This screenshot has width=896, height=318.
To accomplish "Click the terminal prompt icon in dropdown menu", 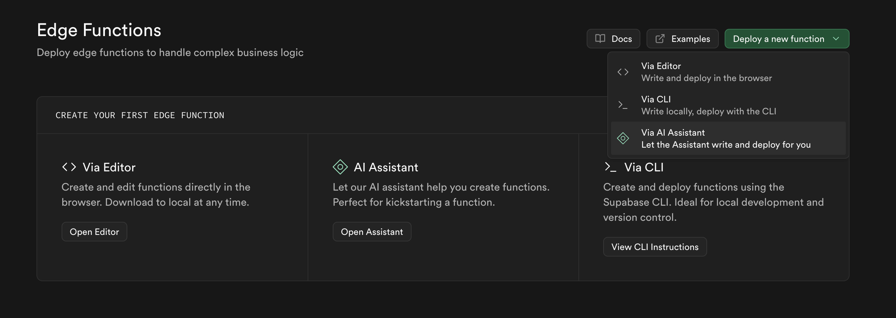I will point(622,105).
